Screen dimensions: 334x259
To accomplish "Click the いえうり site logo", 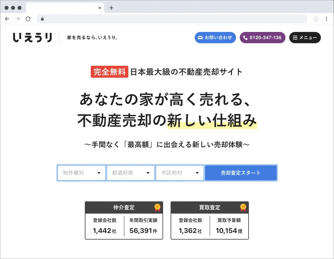I will click(33, 38).
